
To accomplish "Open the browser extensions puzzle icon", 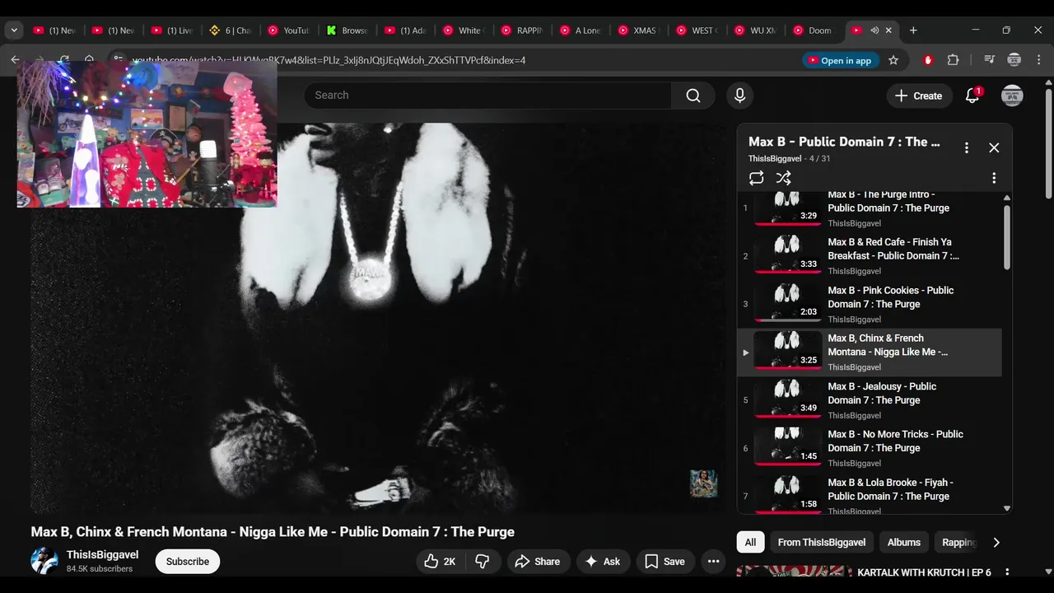I will tap(954, 60).
